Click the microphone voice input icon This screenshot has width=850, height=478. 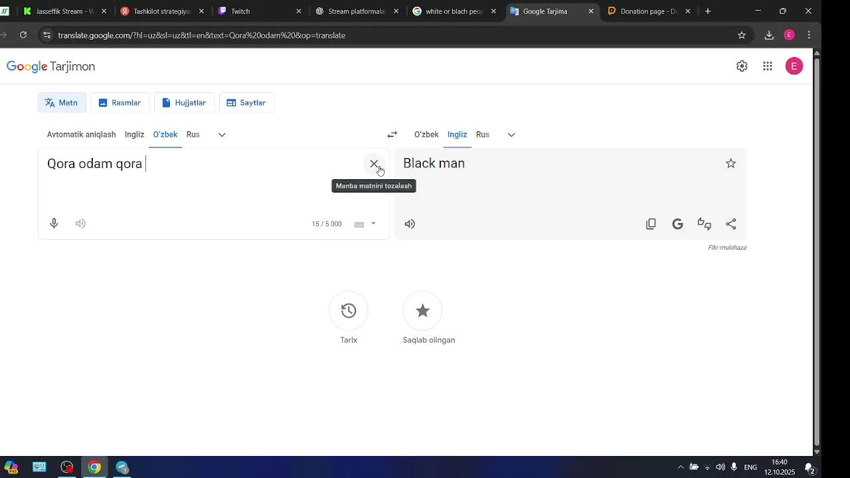click(54, 224)
